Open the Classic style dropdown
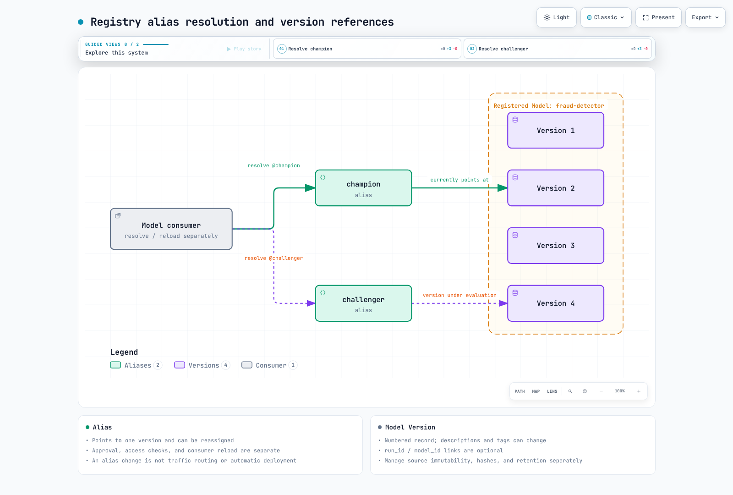 606,17
